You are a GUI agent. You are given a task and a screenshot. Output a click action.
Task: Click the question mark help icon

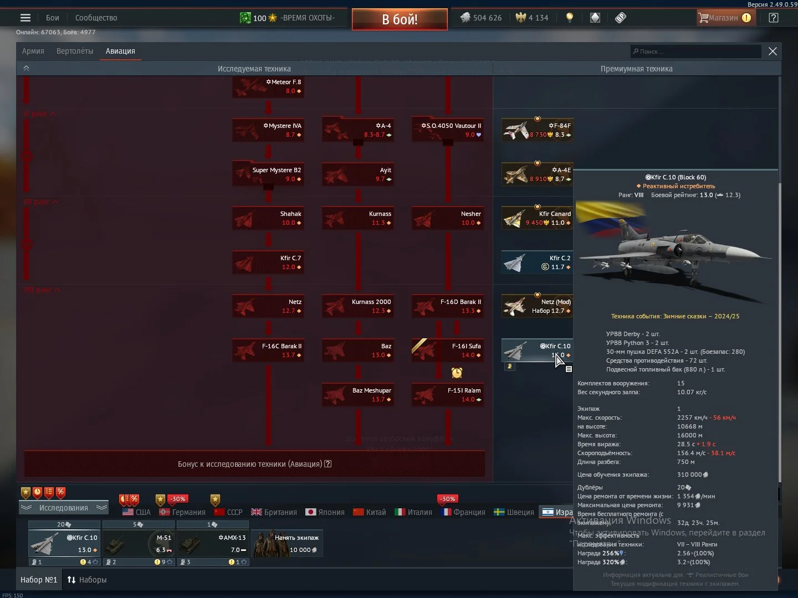(x=774, y=18)
